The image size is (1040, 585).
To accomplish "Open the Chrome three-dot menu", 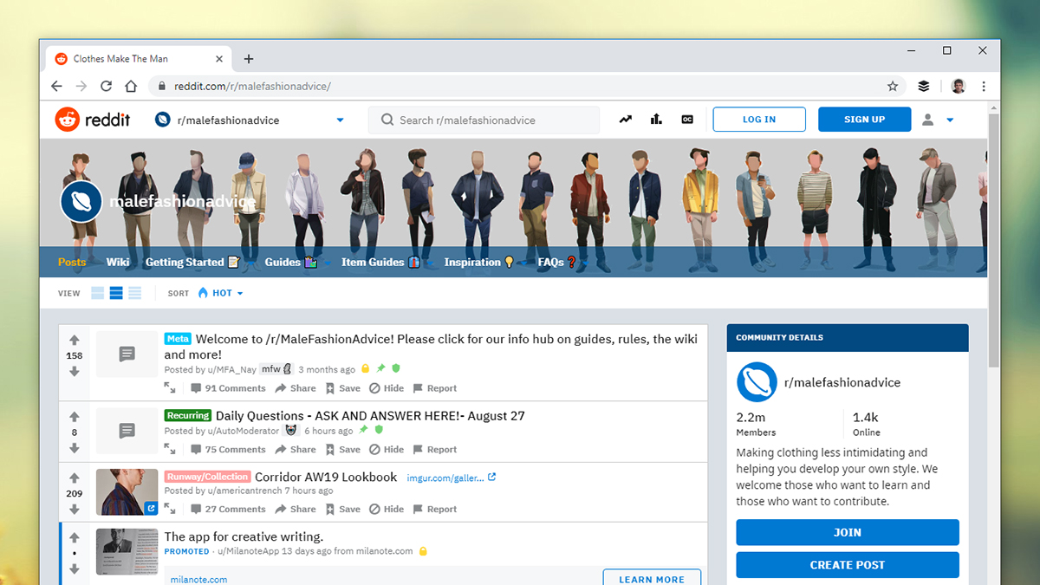I will pos(984,86).
